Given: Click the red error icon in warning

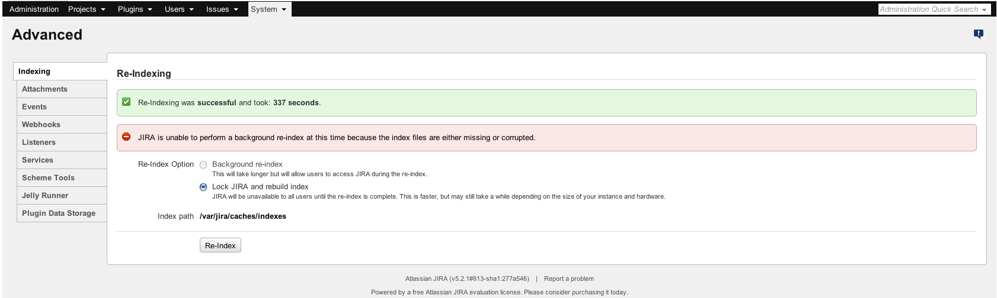Looking at the screenshot, I should click(x=126, y=137).
